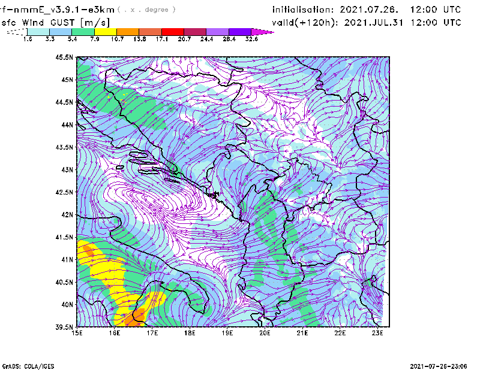
Task: Click the 41.5N latitude label
Action: [64, 237]
